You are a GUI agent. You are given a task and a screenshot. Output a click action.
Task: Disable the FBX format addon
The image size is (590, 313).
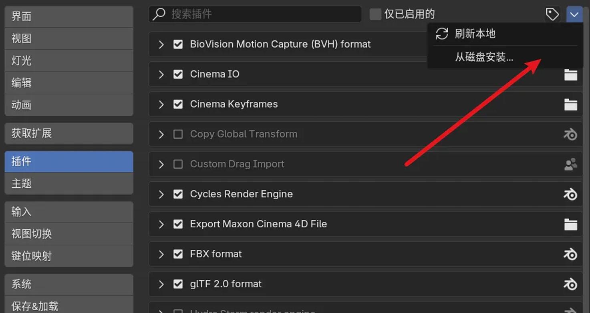[178, 254]
